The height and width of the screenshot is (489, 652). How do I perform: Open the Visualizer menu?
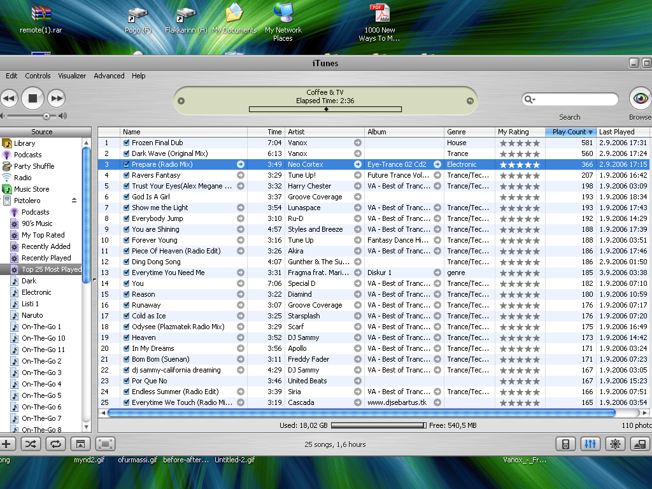pyautogui.click(x=72, y=76)
